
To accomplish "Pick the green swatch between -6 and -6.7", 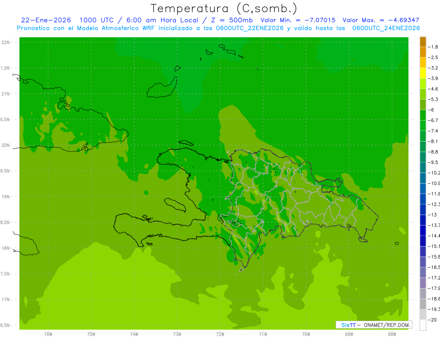I will [423, 115].
